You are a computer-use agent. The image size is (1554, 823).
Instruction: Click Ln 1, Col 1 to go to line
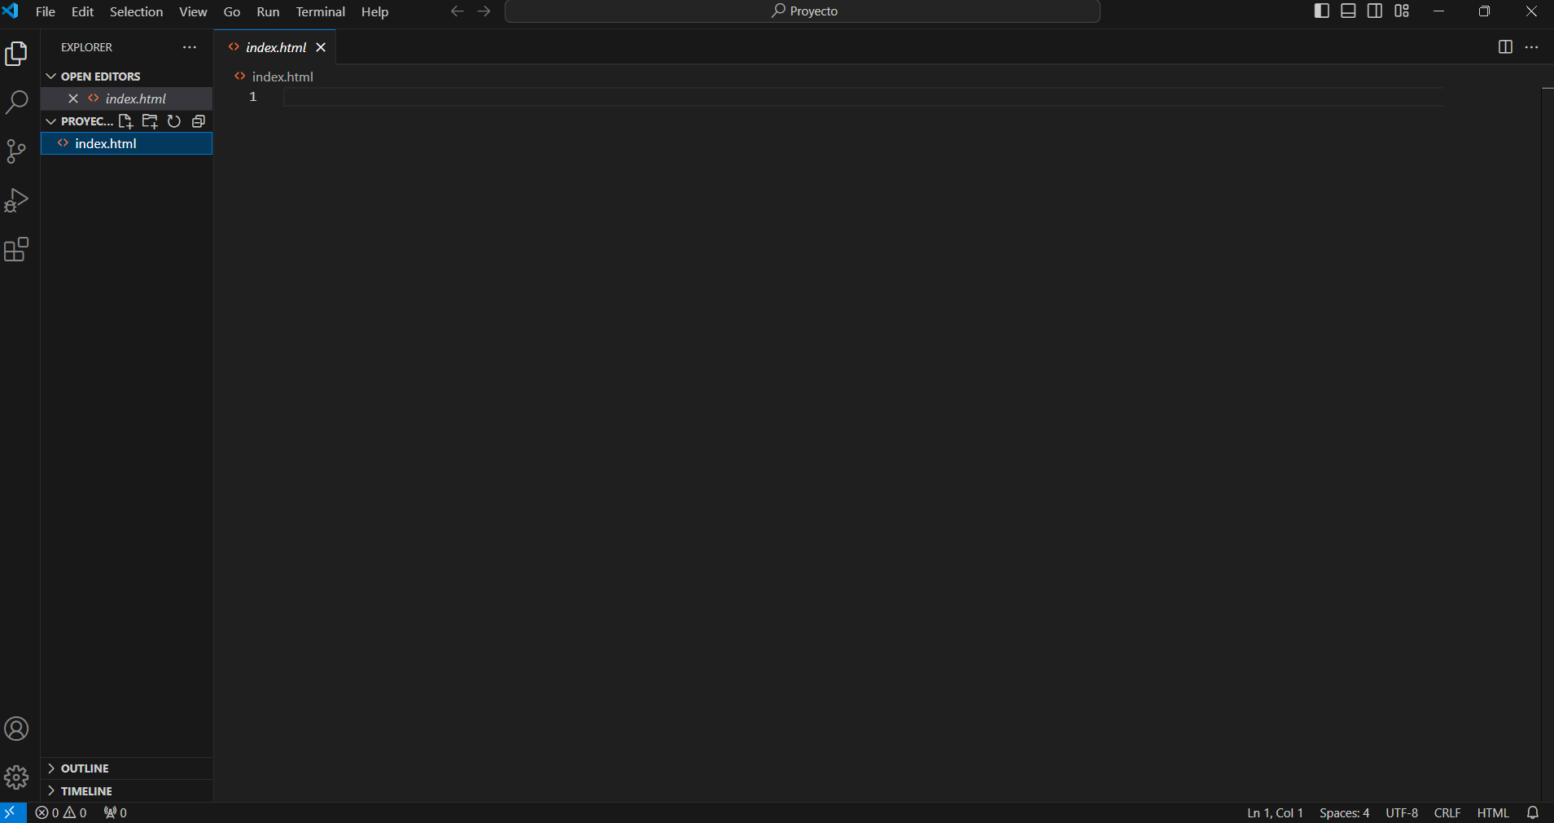coord(1275,812)
